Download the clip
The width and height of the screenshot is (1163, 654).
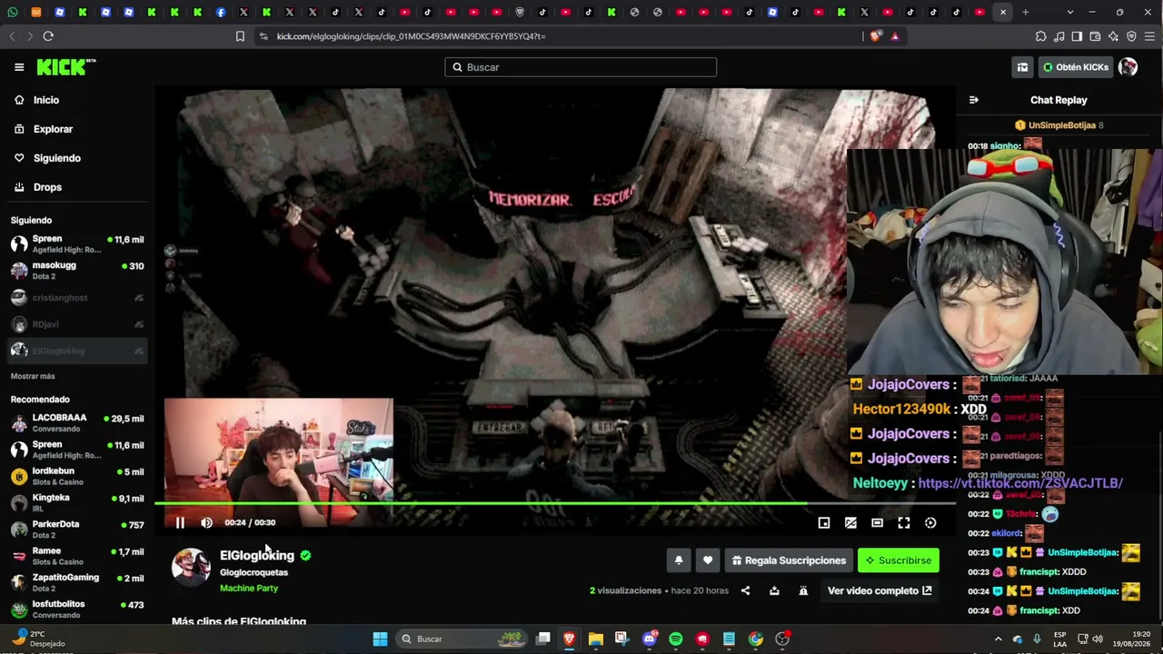pyautogui.click(x=774, y=590)
